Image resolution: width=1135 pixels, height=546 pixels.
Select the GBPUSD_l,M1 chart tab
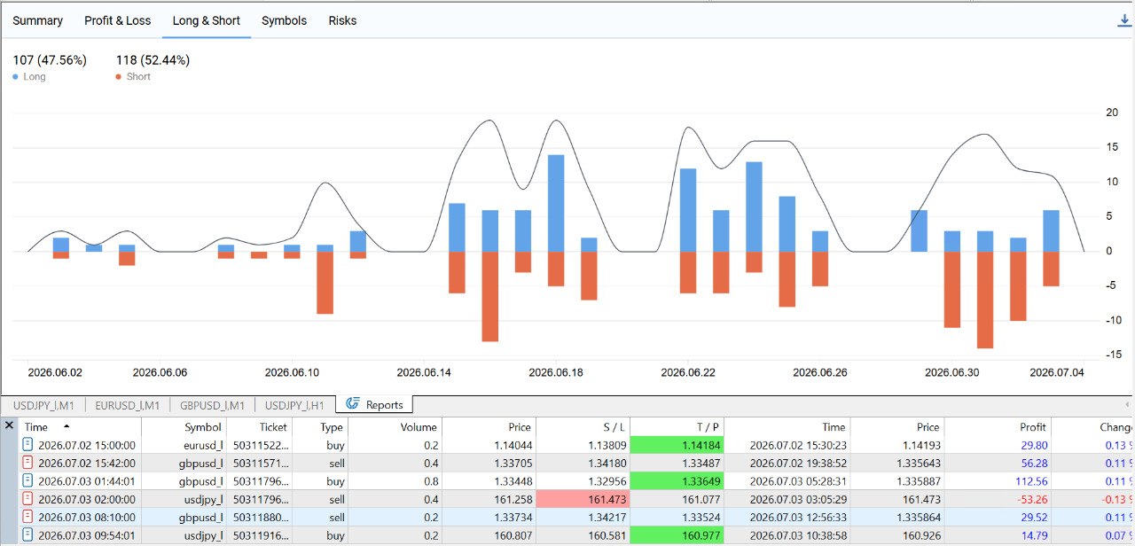(212, 405)
